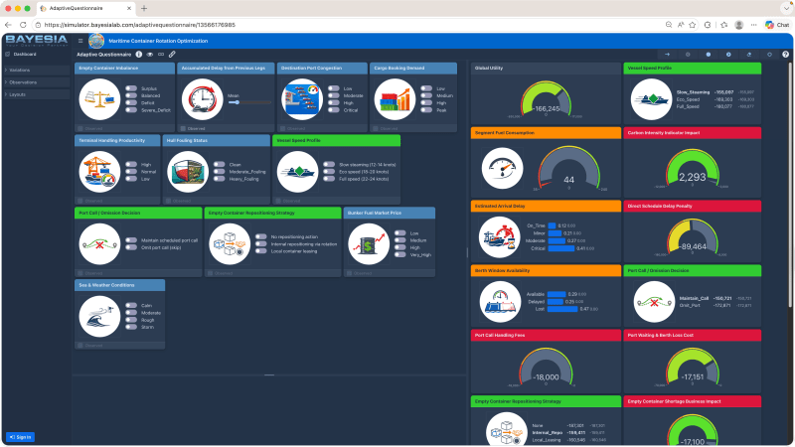
Task: Open the browser profile avatar
Action: (739, 24)
